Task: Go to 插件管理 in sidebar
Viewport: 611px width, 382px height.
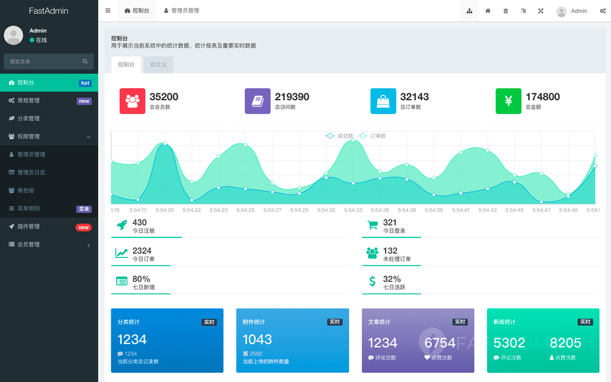Action: pos(28,226)
